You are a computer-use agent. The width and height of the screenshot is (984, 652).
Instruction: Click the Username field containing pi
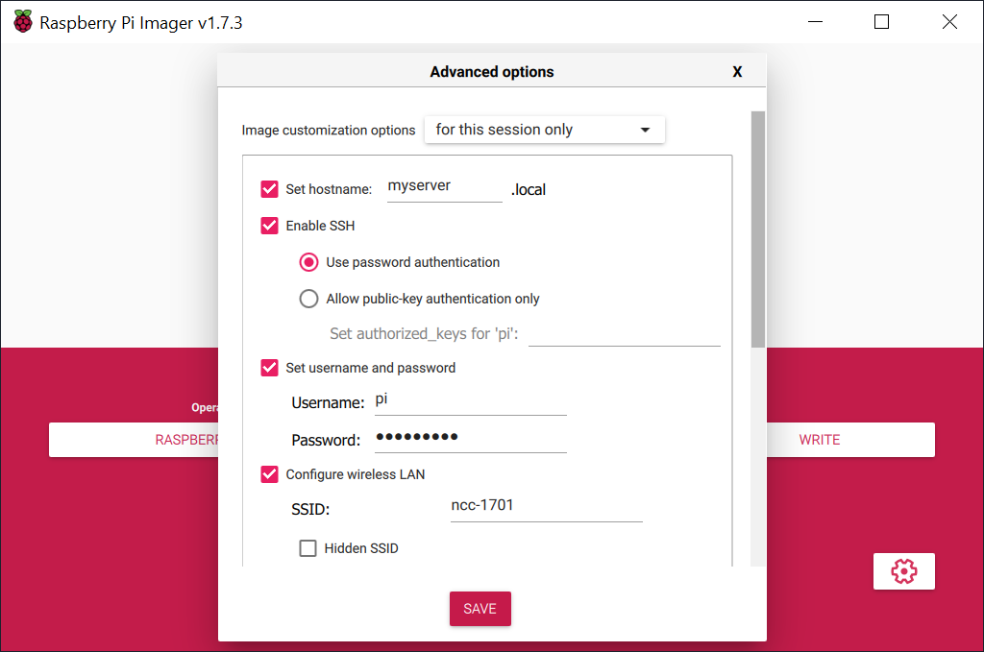(x=470, y=399)
